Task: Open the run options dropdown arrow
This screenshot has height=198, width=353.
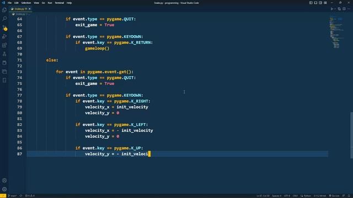Action: (335, 9)
